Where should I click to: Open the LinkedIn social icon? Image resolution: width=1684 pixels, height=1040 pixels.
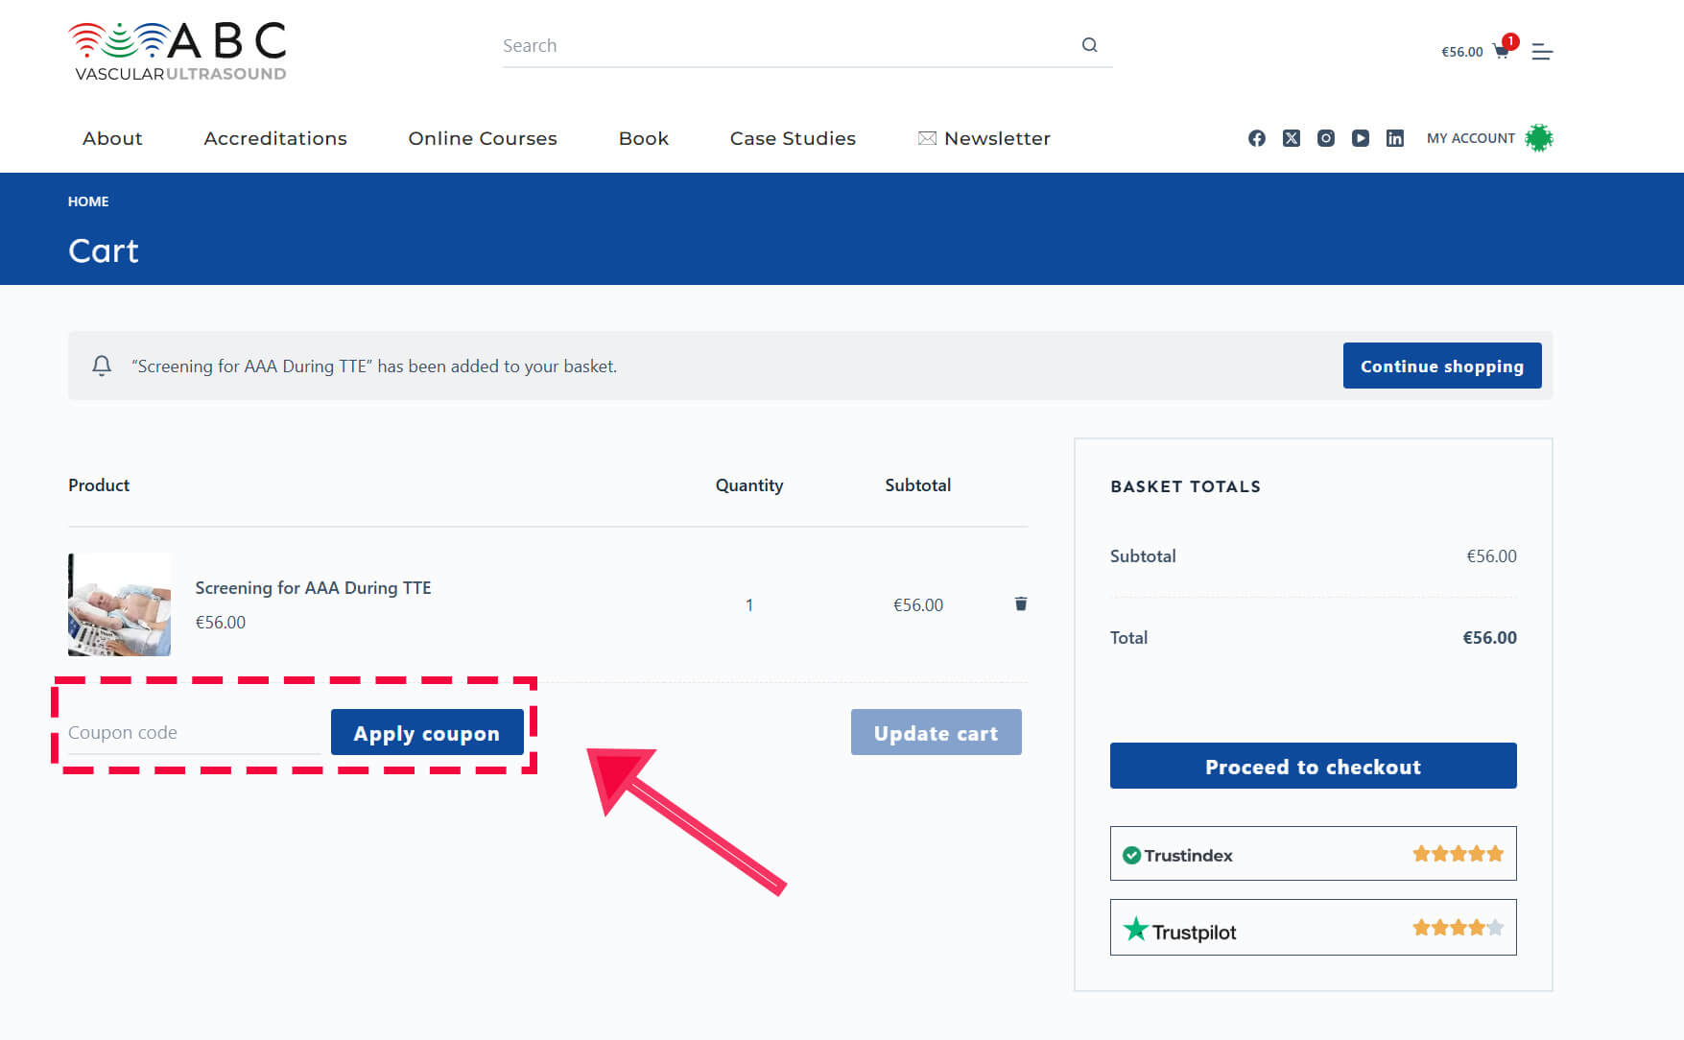1395,138
